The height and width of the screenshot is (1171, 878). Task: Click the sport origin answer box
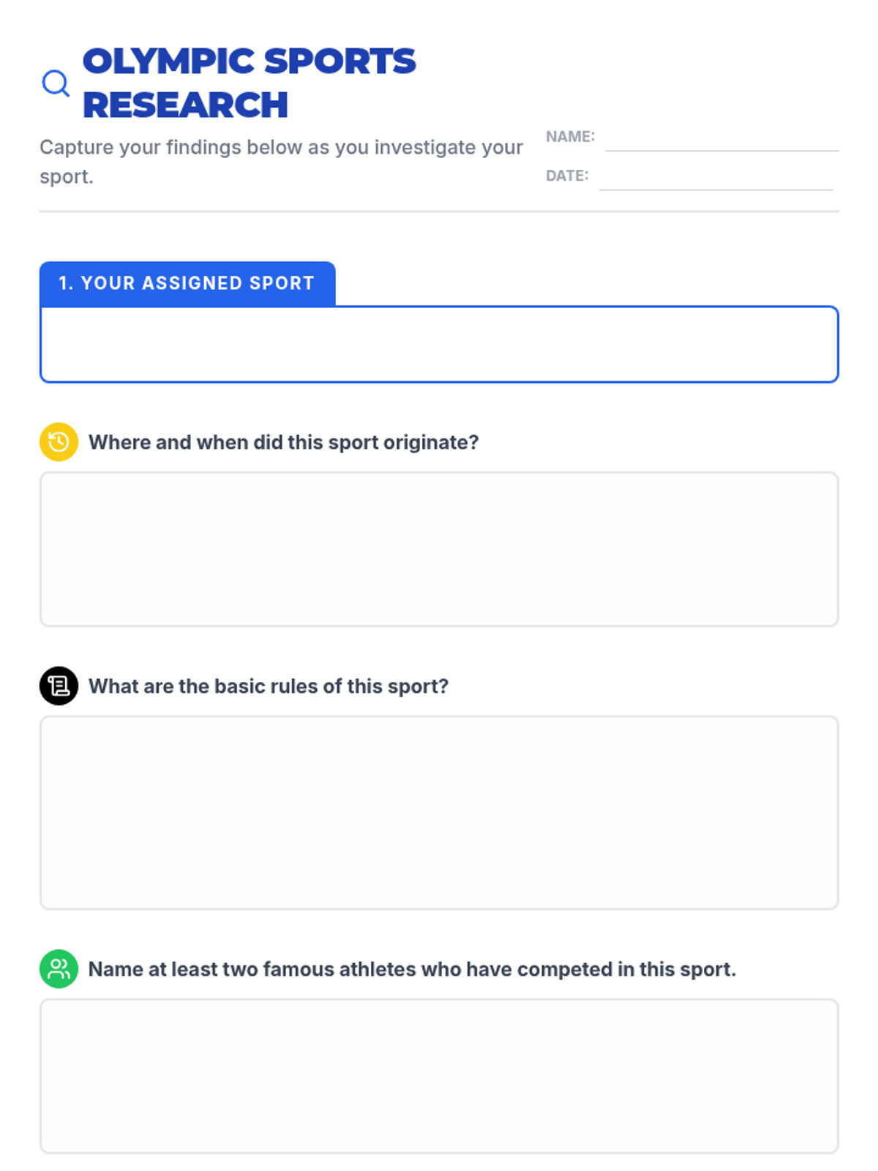pos(439,549)
